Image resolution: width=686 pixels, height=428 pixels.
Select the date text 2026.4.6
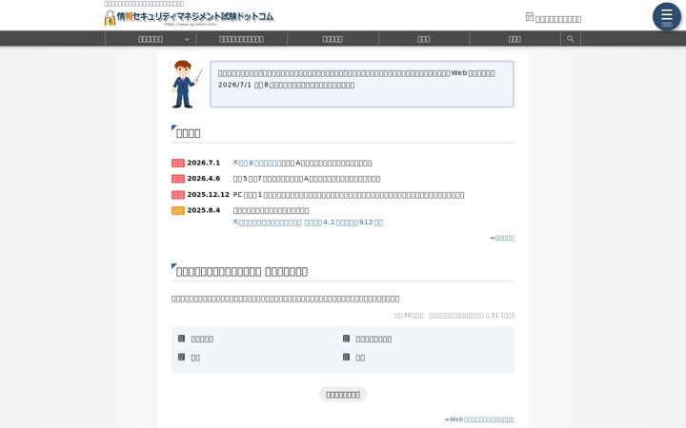coord(204,178)
